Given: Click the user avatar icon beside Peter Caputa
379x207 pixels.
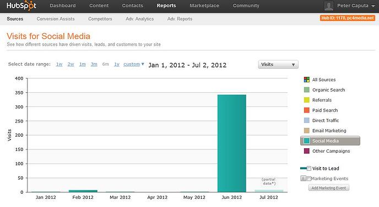Looking at the screenshot, I should (329, 6).
